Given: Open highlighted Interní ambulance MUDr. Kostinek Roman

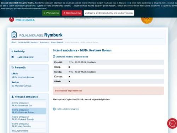Looking at the screenshot, I should (x=29, y=111).
